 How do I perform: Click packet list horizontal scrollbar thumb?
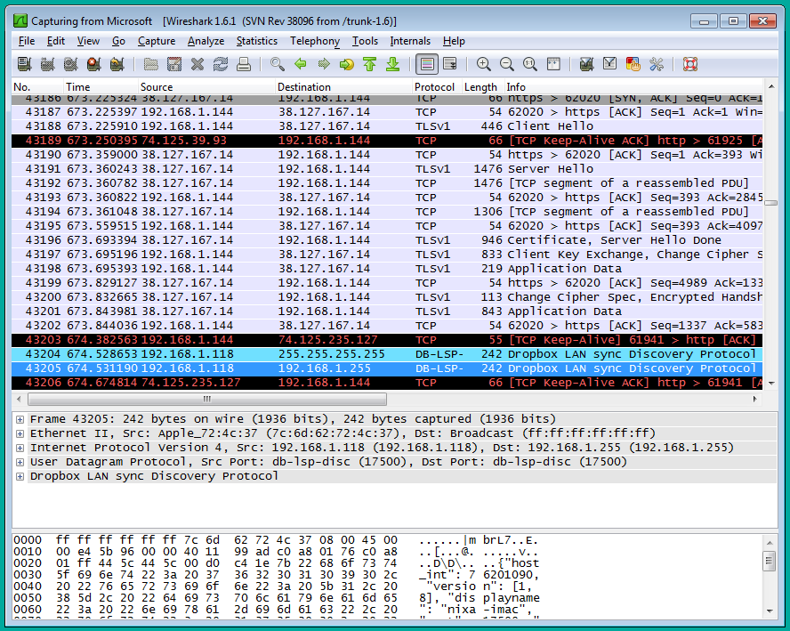tap(207, 400)
